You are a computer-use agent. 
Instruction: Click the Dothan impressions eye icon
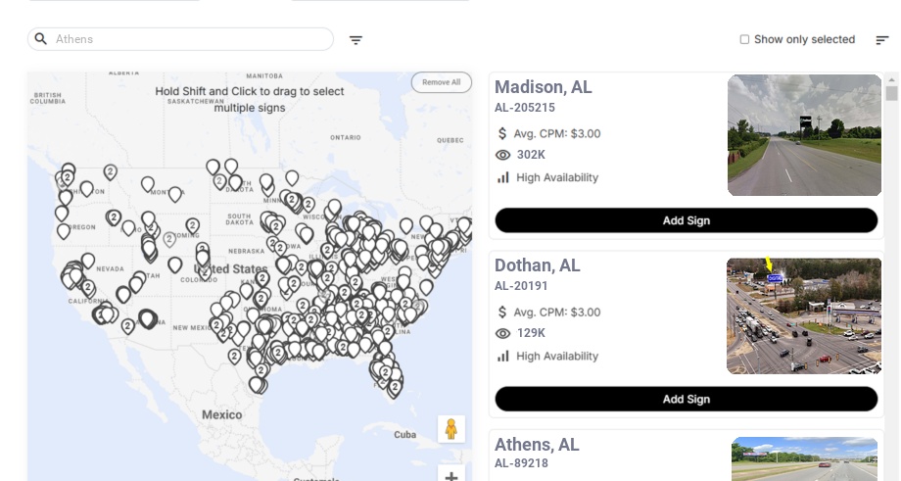pos(503,333)
